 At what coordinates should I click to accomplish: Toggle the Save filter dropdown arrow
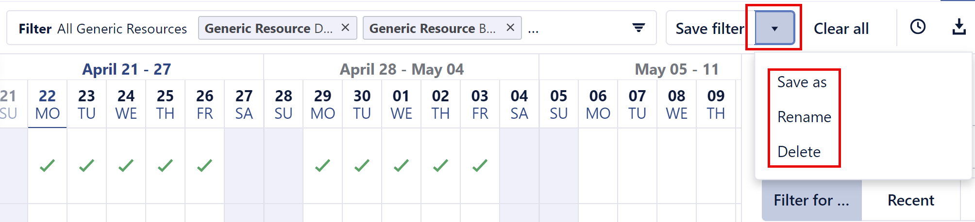tap(774, 29)
